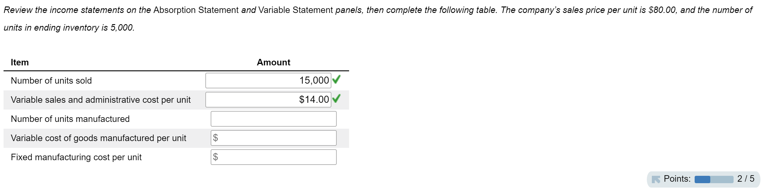Image resolution: width=769 pixels, height=192 pixels.
Task: Select the Fixed manufacturing cost per unit field
Action: 273,157
